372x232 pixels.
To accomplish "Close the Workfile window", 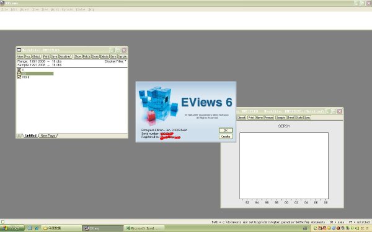I will 124,50.
